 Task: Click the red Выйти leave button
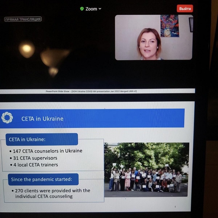(x=185, y=9)
